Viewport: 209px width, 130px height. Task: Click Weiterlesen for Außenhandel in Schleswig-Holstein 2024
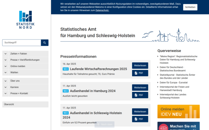coord(140,112)
